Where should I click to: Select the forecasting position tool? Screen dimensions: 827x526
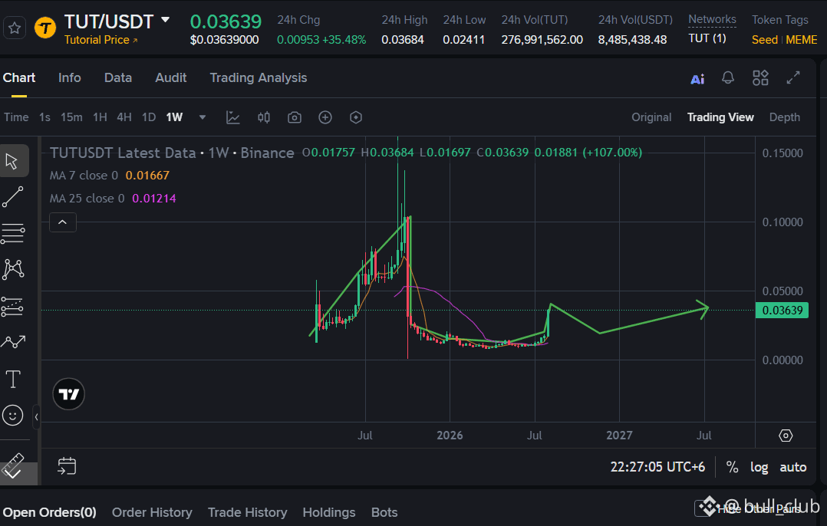click(13, 306)
